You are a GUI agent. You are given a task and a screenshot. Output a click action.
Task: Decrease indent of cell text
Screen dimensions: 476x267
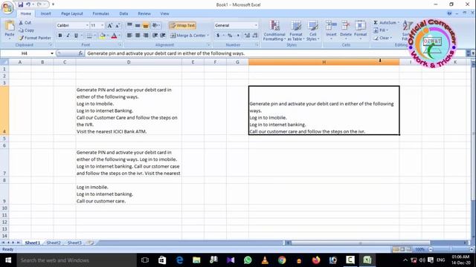155,36
